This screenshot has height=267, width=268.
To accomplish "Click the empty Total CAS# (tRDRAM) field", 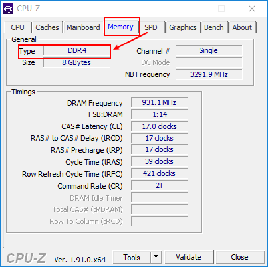I will point(159,209).
